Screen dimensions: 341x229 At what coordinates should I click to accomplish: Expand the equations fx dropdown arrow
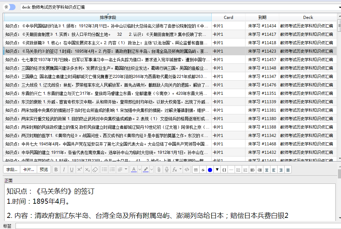(180, 170)
